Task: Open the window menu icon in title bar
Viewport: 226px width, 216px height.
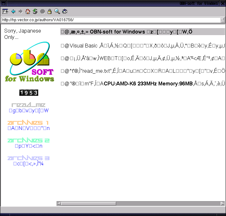Action: tap(3, 3)
